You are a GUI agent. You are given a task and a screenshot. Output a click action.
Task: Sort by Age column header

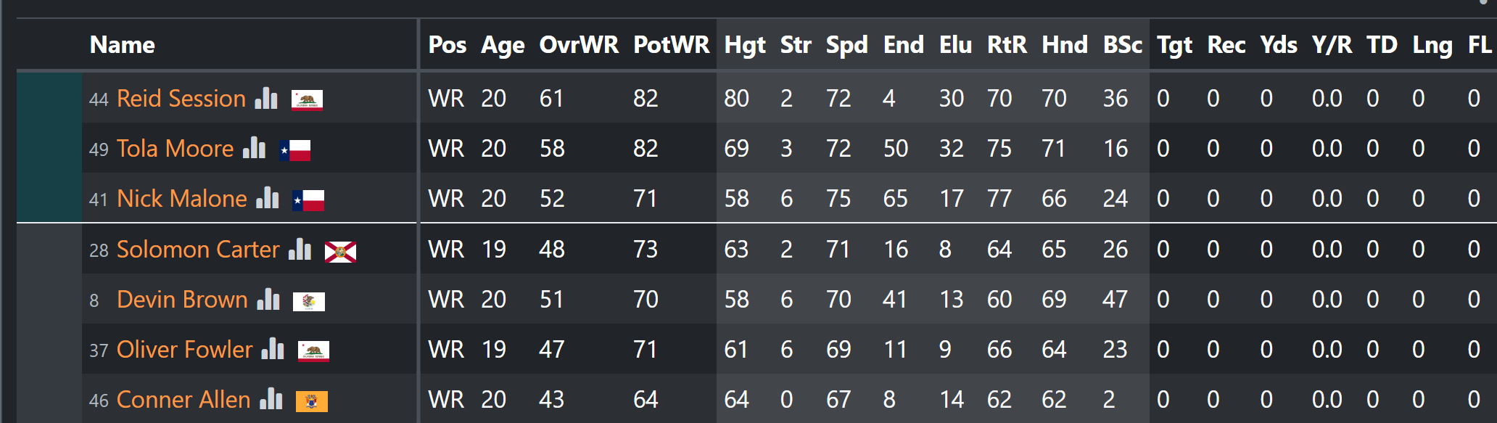503,45
